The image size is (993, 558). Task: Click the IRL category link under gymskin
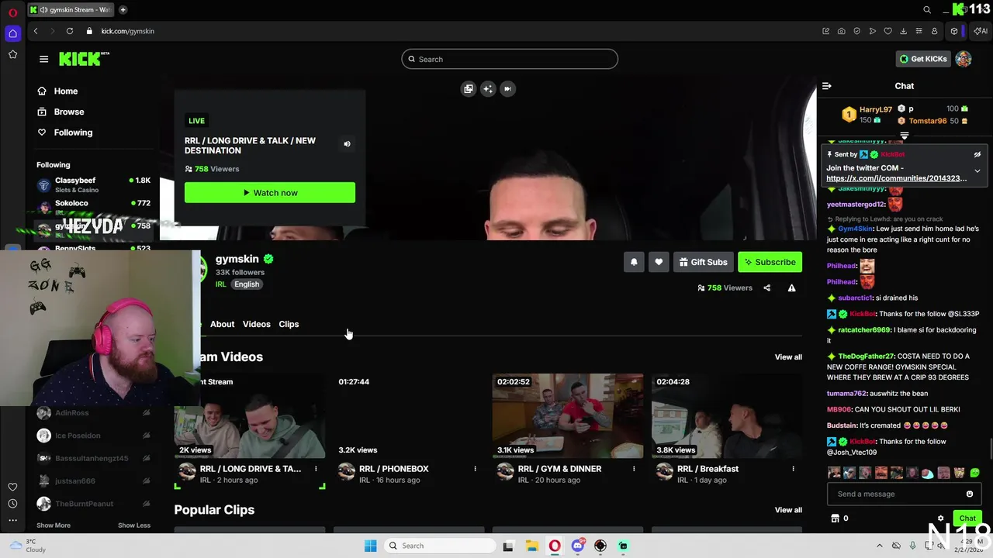click(x=221, y=284)
